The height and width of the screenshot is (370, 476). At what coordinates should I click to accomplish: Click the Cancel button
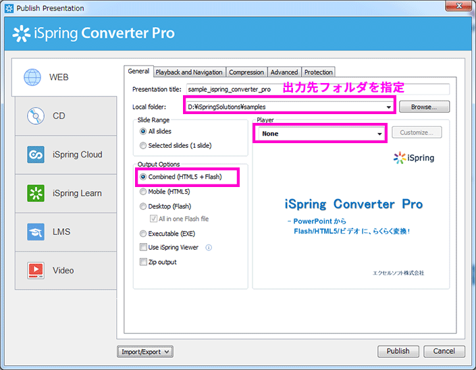[x=444, y=351]
